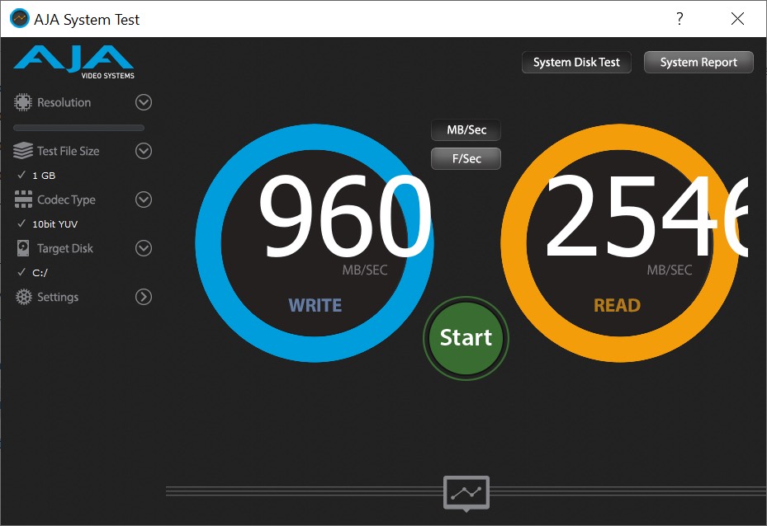Expand the Test File Size dropdown arrow
The image size is (767, 526).
144,151
